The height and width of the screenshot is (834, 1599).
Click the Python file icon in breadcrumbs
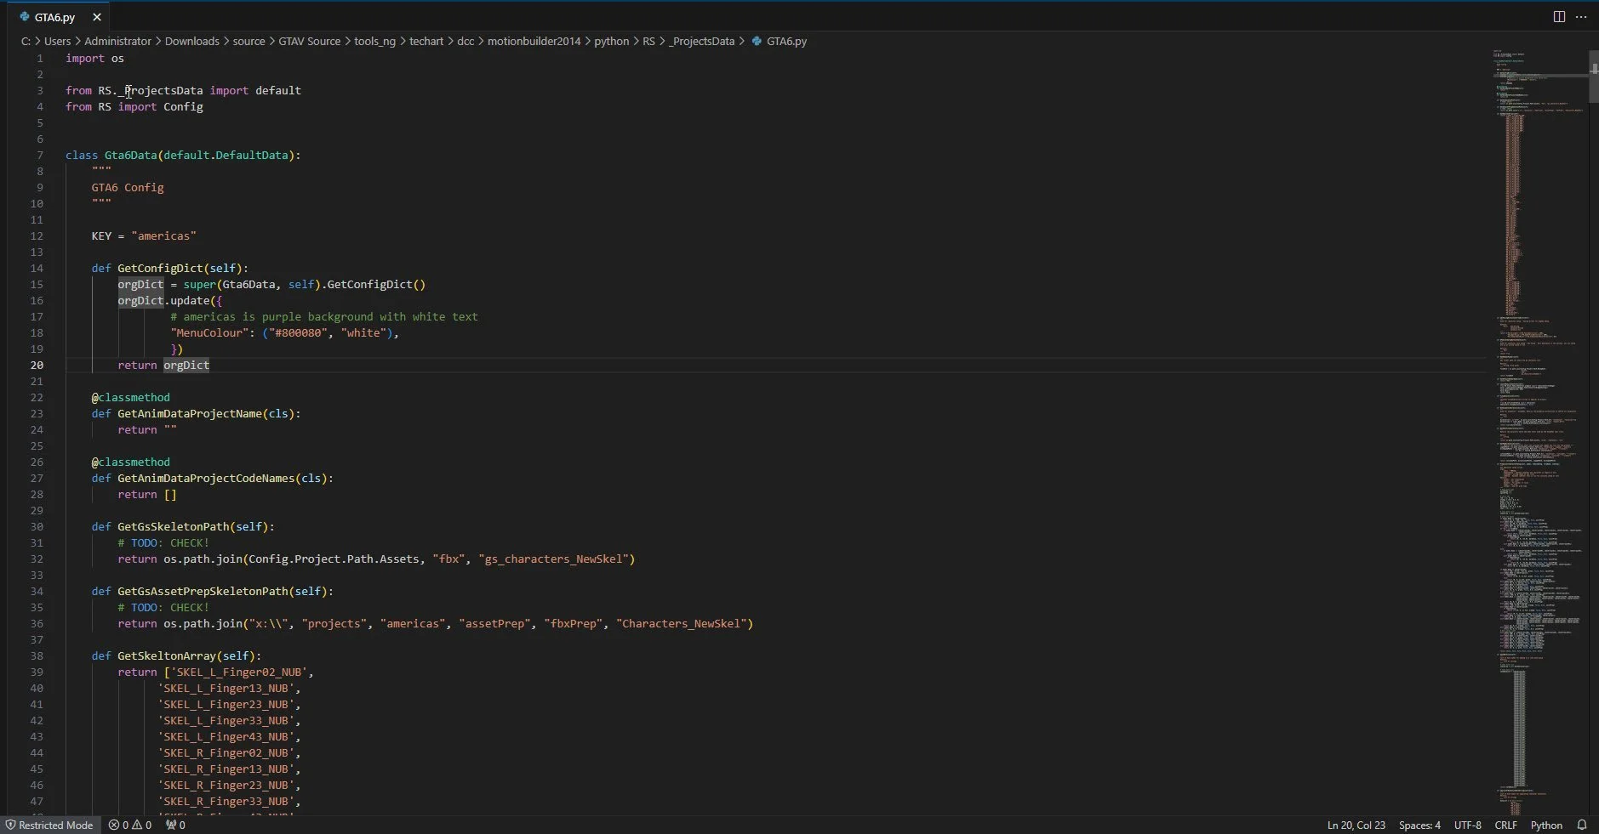tap(757, 41)
